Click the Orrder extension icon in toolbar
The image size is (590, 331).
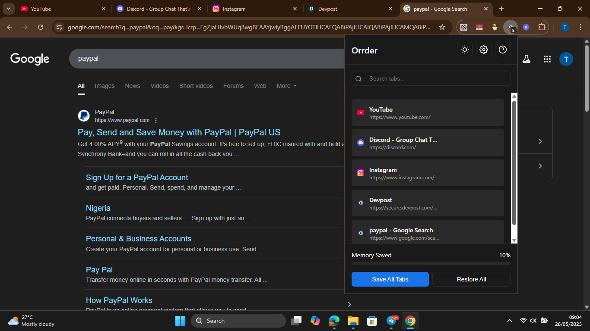(511, 27)
